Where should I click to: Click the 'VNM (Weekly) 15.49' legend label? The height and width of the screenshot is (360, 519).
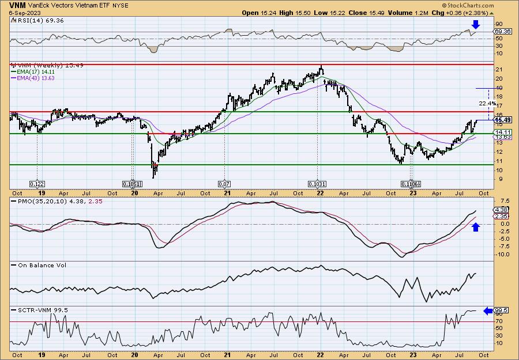pyautogui.click(x=49, y=66)
